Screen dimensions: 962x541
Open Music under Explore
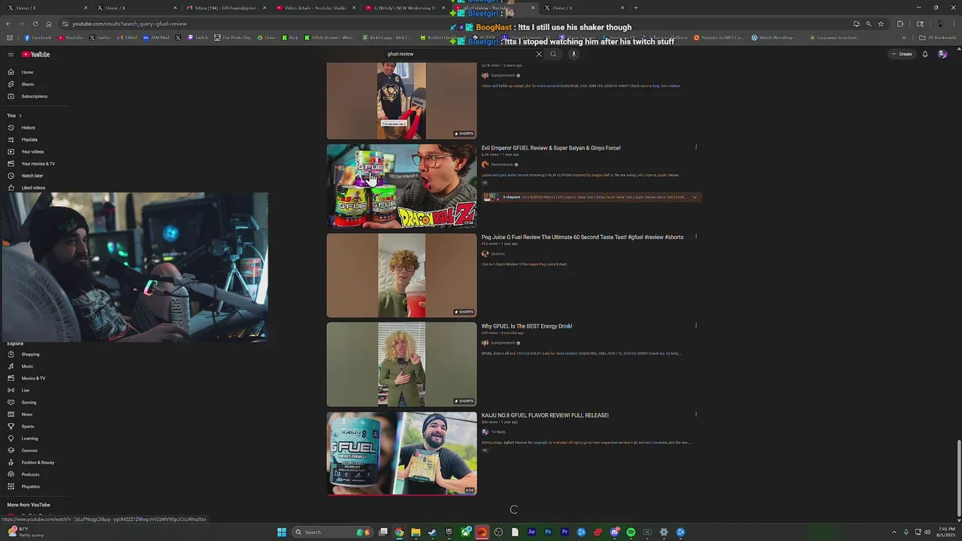click(27, 366)
